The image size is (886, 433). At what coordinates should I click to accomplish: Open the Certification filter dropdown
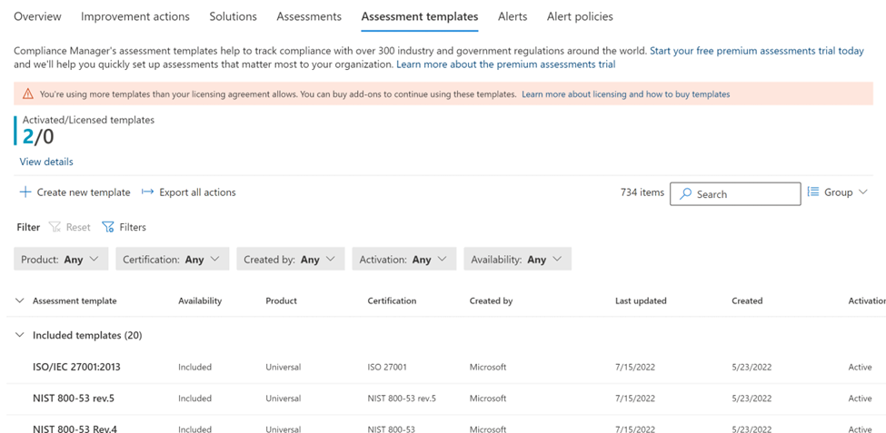[x=173, y=259]
